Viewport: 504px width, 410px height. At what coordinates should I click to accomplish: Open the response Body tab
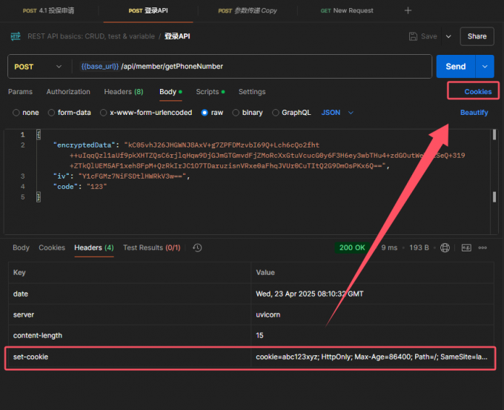tap(21, 248)
